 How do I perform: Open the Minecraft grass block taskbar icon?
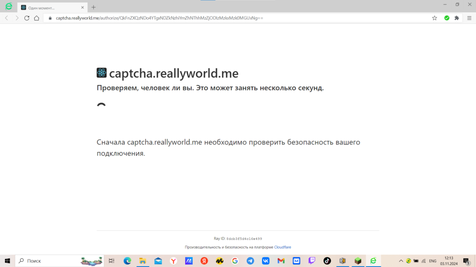click(358, 261)
